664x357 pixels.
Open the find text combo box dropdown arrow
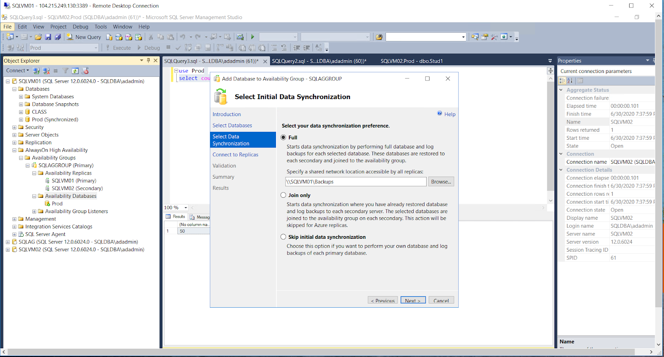[x=464, y=37]
